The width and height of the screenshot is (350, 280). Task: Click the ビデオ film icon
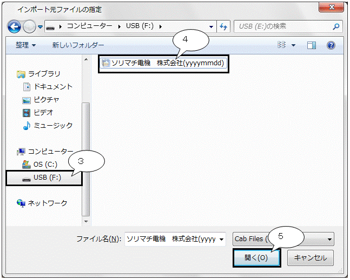click(x=27, y=113)
